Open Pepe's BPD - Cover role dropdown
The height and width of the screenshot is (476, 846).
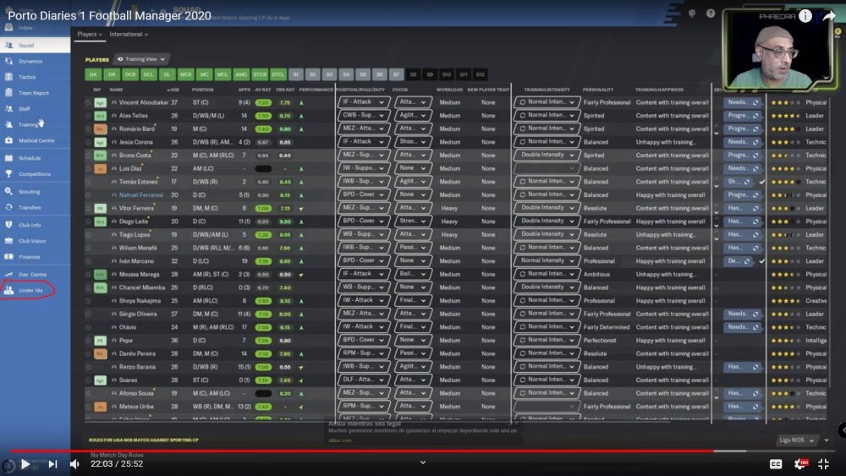(363, 340)
